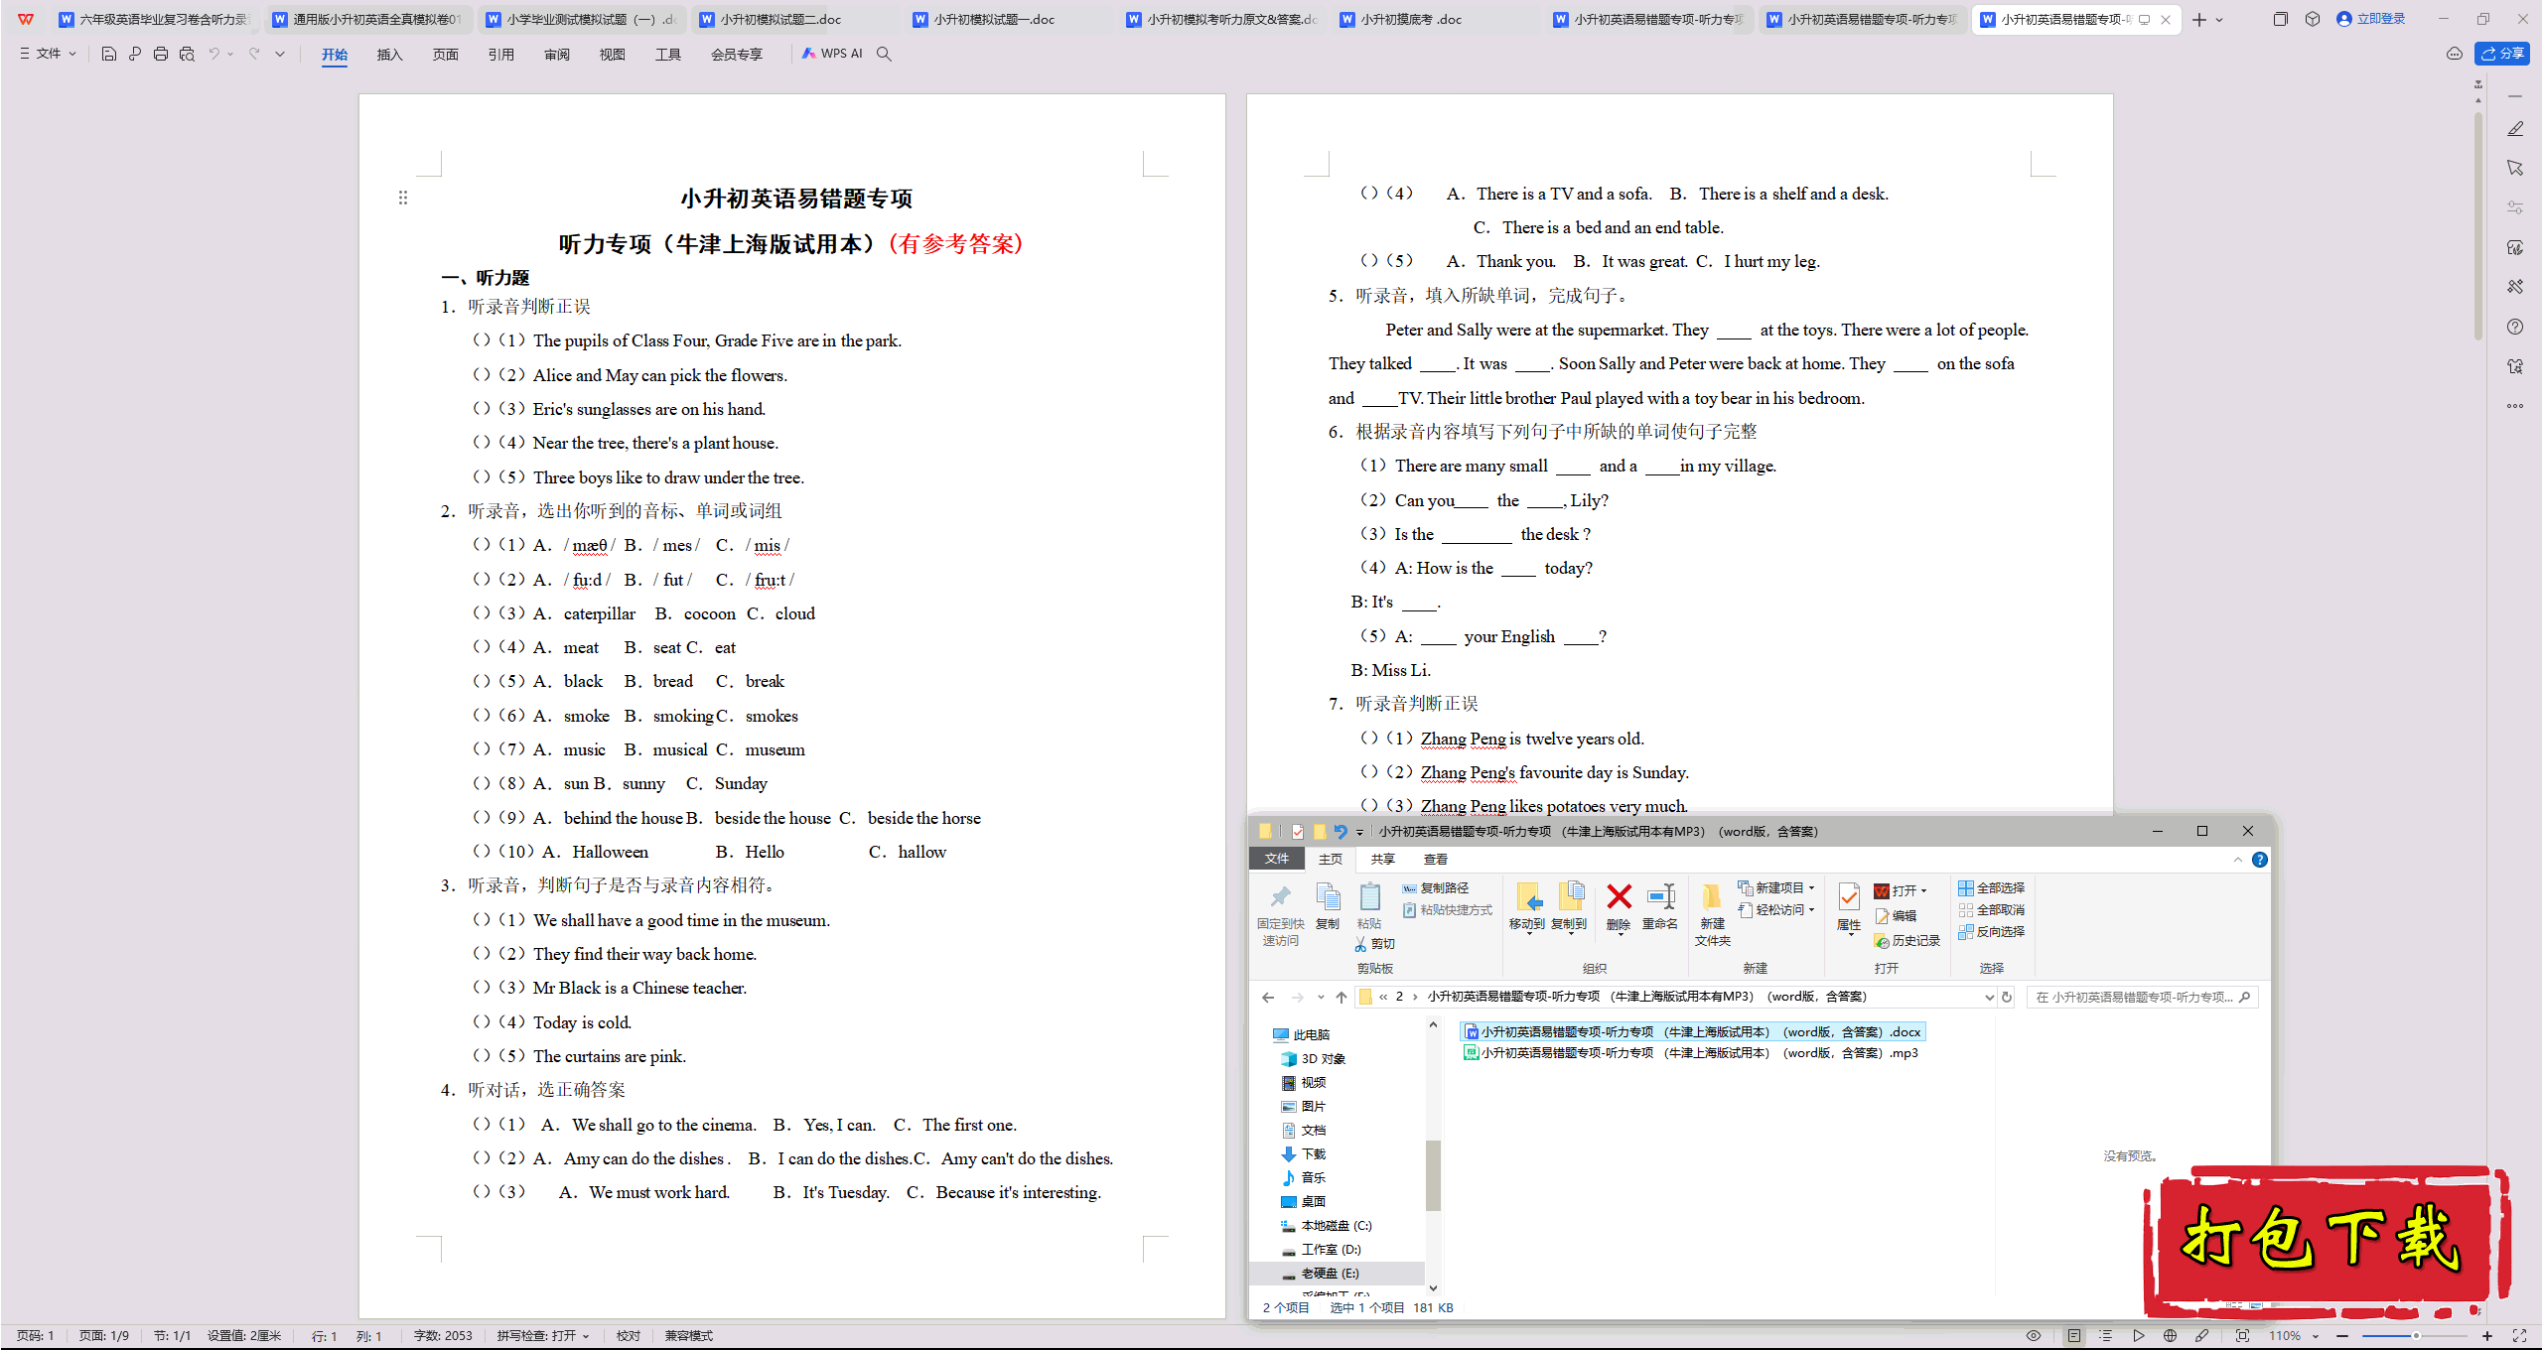Screen dimensions: 2542x1350
Task: Click the zoom slider handle
Action: [x=2416, y=1336]
